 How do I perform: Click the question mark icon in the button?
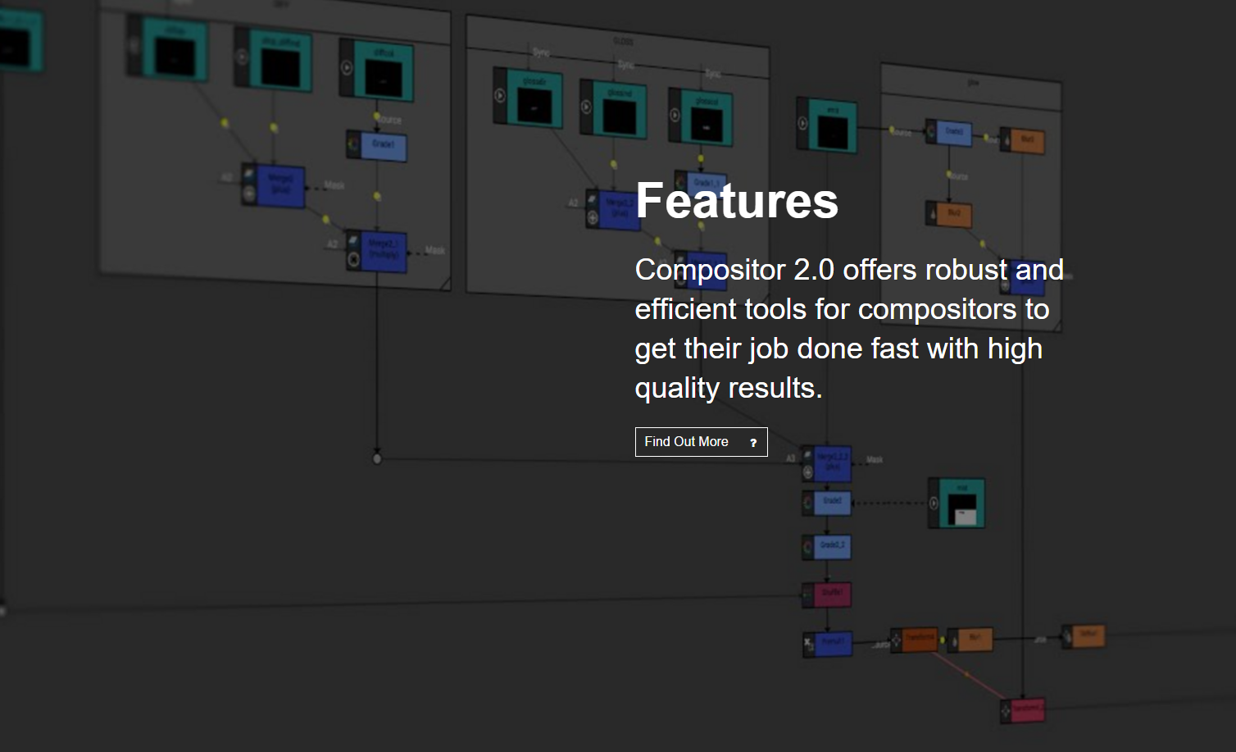pos(753,443)
